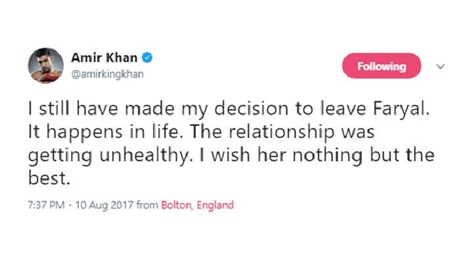Click the blue verified badge beside Amir Khan
The image size is (460, 262).
(147, 58)
